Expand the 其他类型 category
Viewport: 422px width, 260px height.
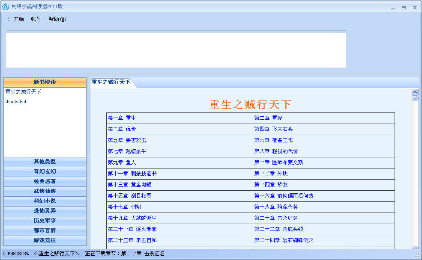coord(45,162)
